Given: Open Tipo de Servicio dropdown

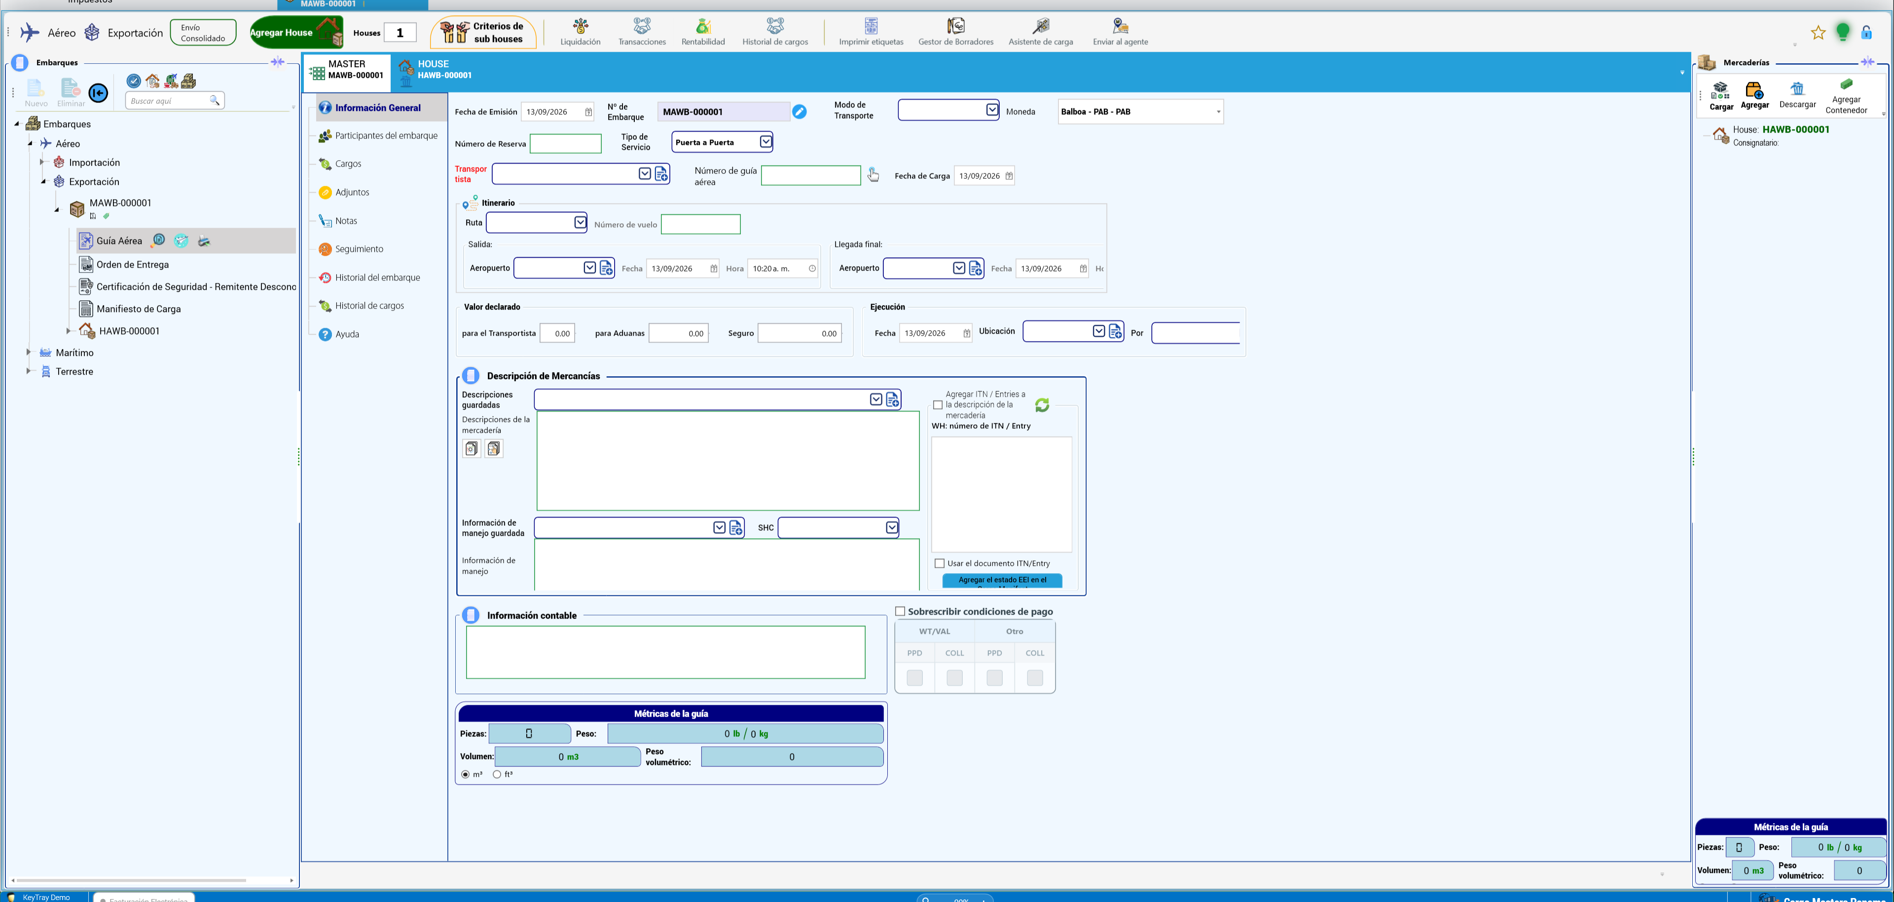Looking at the screenshot, I should 765,142.
